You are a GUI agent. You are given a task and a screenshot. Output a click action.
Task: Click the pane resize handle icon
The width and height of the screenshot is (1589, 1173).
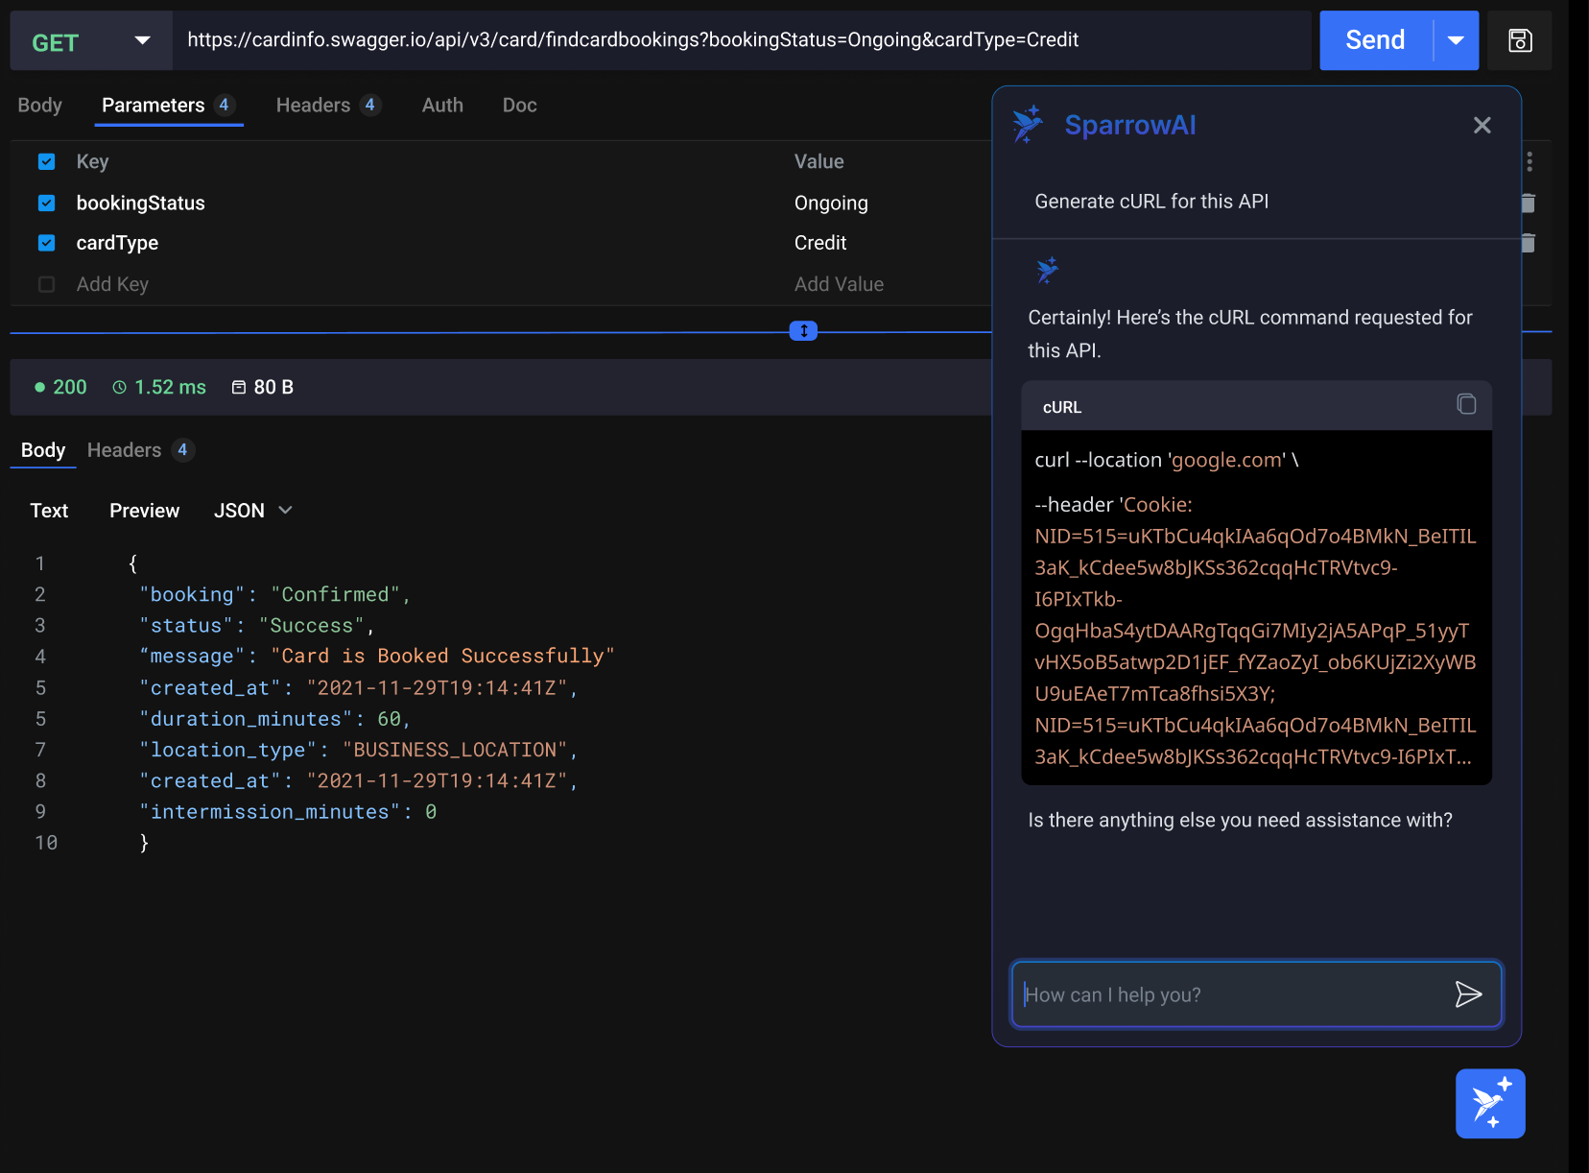point(803,331)
